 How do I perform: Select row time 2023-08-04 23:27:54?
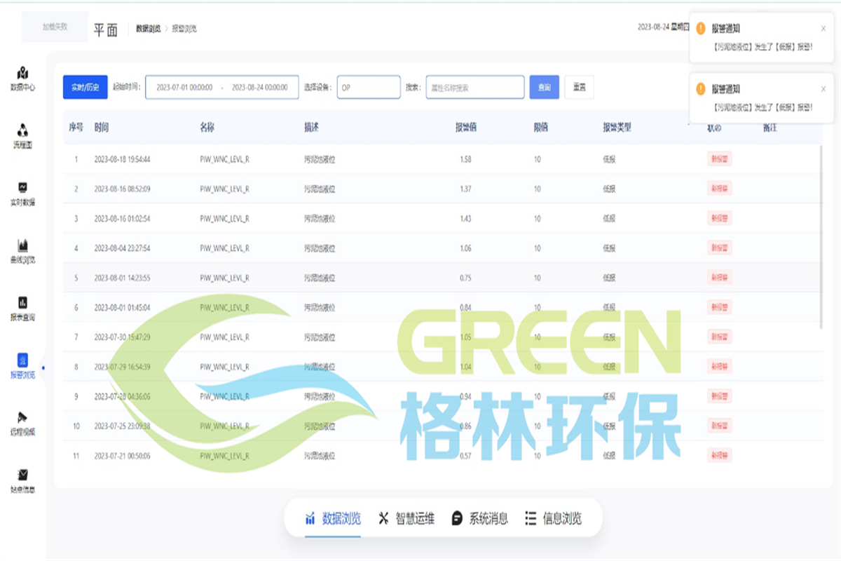pyautogui.click(x=122, y=248)
